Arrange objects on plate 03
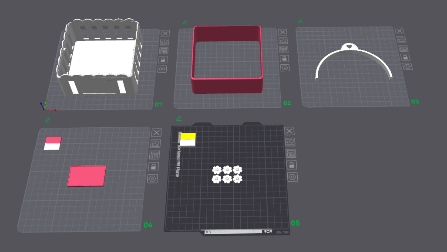The width and height of the screenshot is (447, 252). (x=403, y=48)
